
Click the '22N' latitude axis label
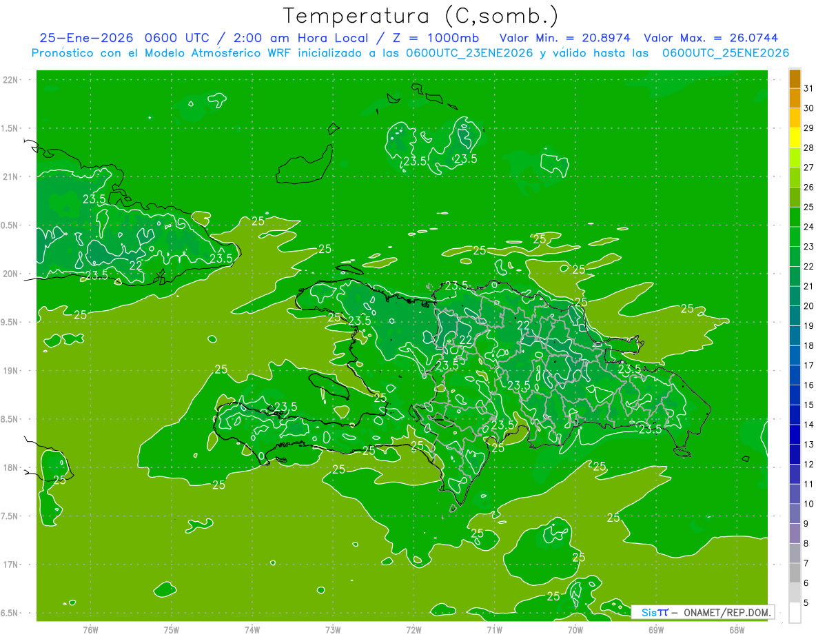pyautogui.click(x=11, y=80)
